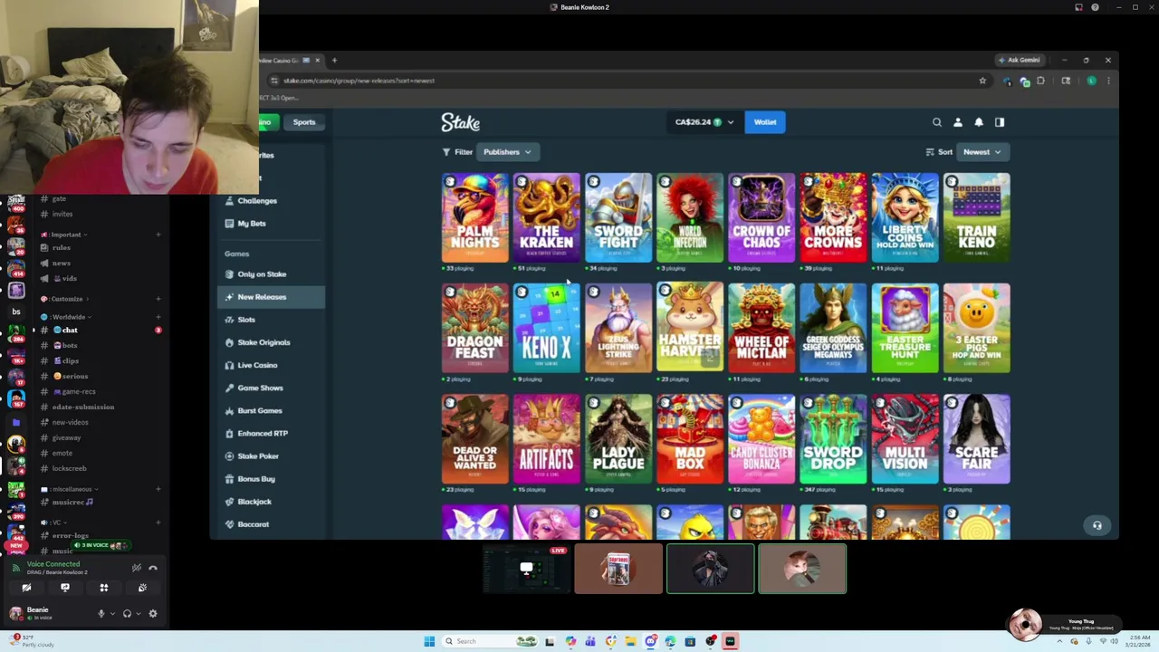Open The Kraken game thumbnail

click(x=547, y=217)
